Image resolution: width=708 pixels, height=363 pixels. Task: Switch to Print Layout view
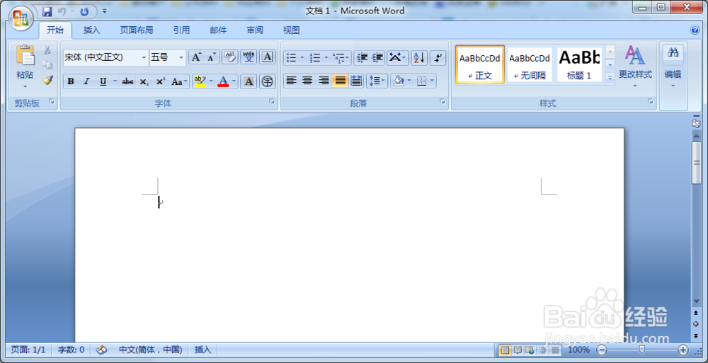(x=506, y=350)
